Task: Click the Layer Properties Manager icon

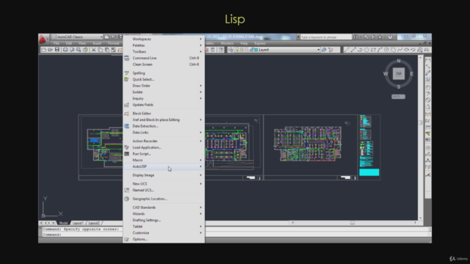Action: click(231, 50)
